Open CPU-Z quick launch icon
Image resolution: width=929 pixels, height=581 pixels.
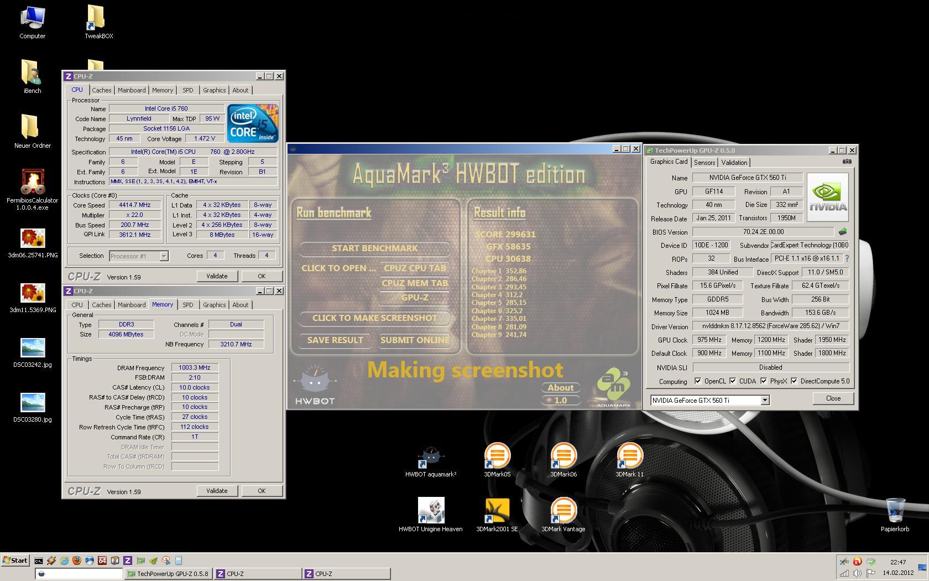pyautogui.click(x=128, y=561)
